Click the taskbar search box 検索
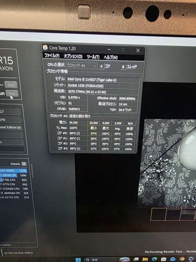 [x=104, y=260]
